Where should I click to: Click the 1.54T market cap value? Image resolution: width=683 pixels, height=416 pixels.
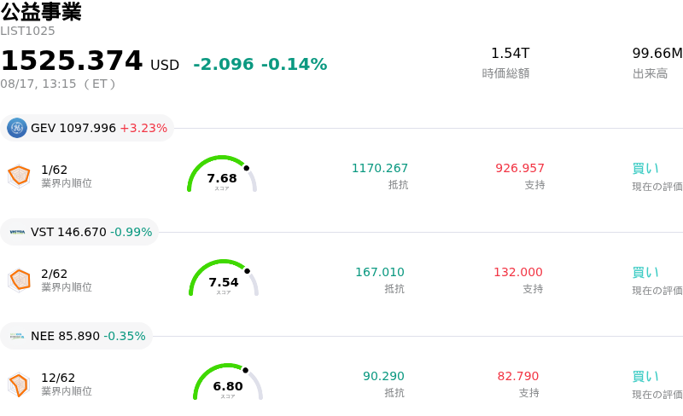point(510,53)
